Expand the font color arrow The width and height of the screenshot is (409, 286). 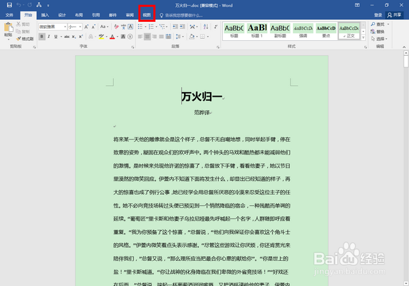pyautogui.click(x=117, y=37)
